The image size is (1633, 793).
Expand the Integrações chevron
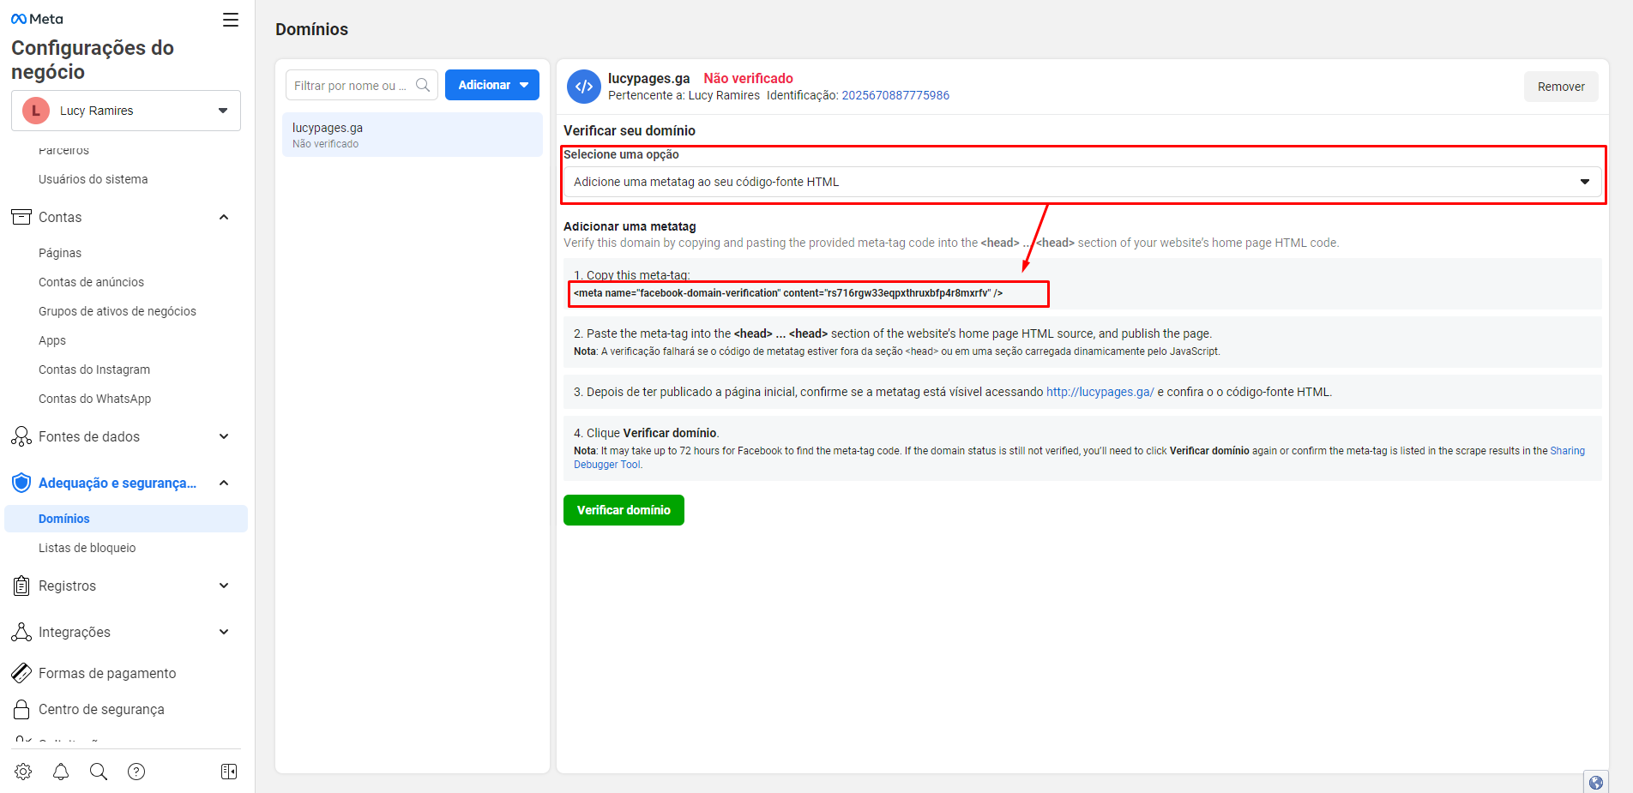click(224, 632)
